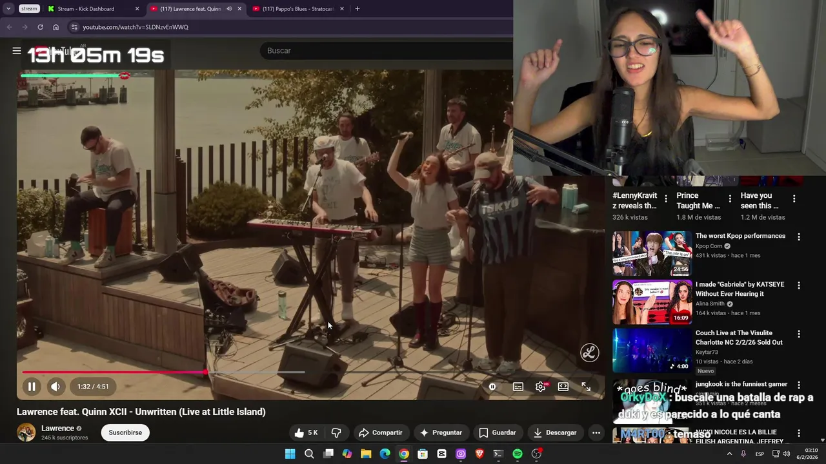The height and width of the screenshot is (464, 826).
Task: Open the YouTube hamburger guide menu
Action: pos(17,50)
